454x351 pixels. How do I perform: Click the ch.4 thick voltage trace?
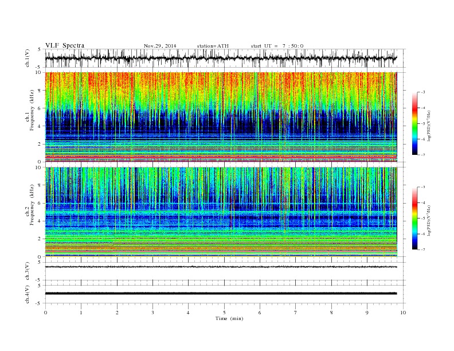221,294
